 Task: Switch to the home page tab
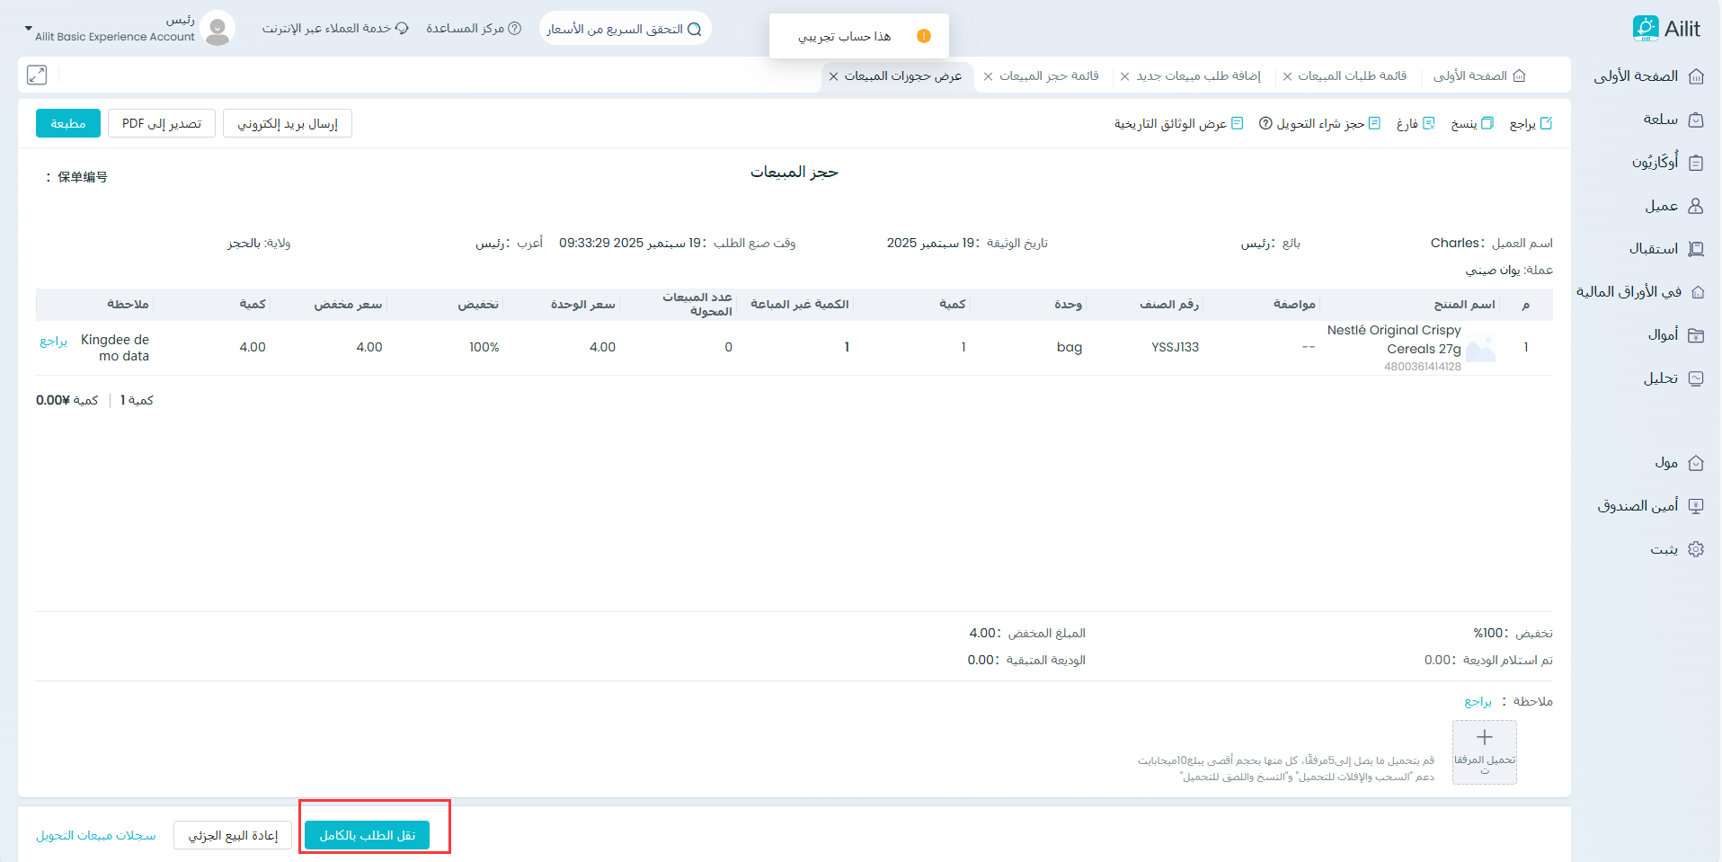click(x=1478, y=76)
